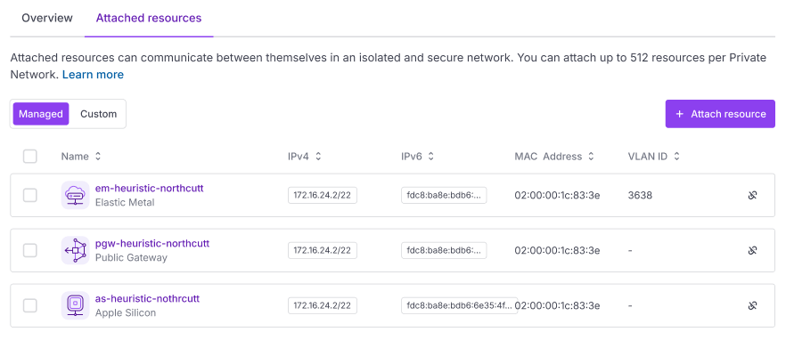Screen dimensions: 786x340
Task: Check the em-heuristic-northcutt row checkbox
Action: 30,195
